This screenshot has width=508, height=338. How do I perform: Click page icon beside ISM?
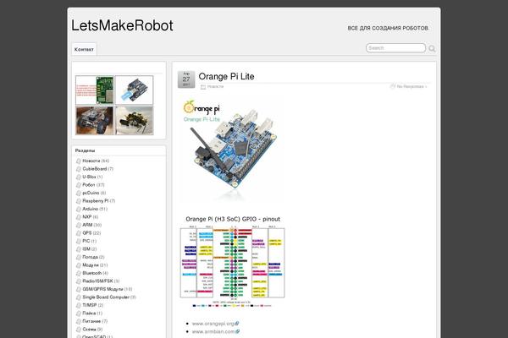point(79,249)
